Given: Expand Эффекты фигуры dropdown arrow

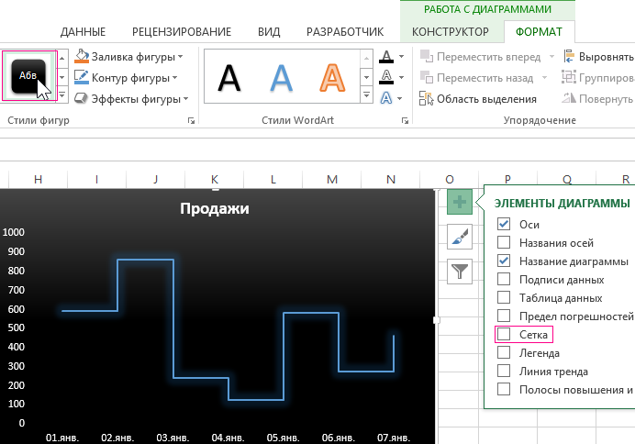Looking at the screenshot, I should click(x=185, y=99).
